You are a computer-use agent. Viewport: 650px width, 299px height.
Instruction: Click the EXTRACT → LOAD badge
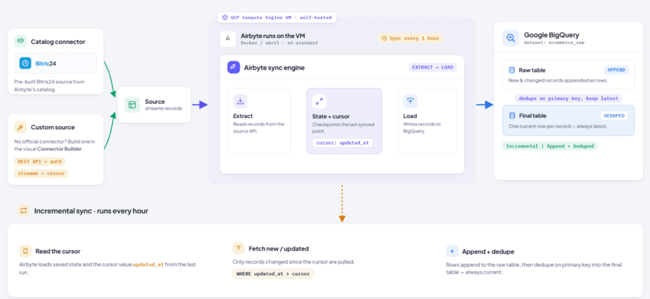[433, 67]
